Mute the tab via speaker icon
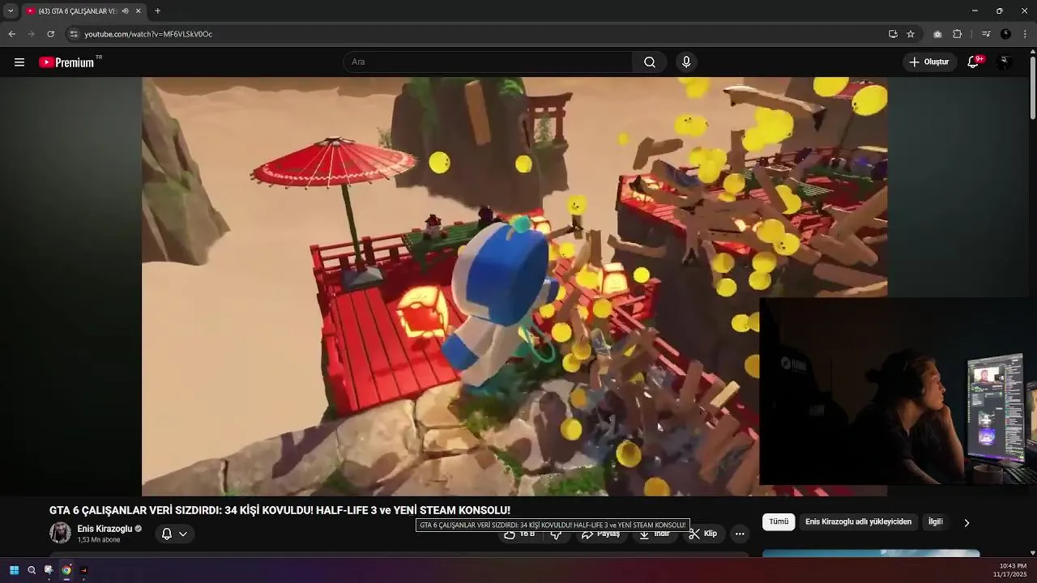The height and width of the screenshot is (583, 1037). tap(125, 11)
